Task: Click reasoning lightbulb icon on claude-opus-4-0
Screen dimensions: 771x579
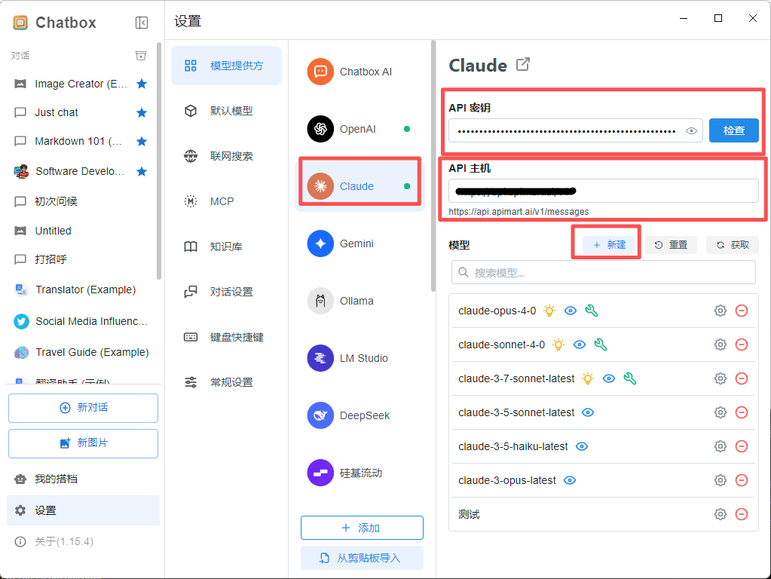Action: click(549, 311)
